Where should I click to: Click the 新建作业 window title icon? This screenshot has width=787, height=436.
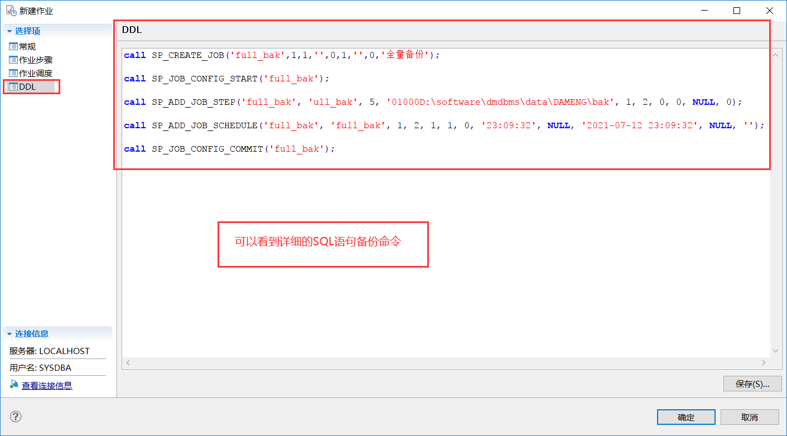pos(11,11)
